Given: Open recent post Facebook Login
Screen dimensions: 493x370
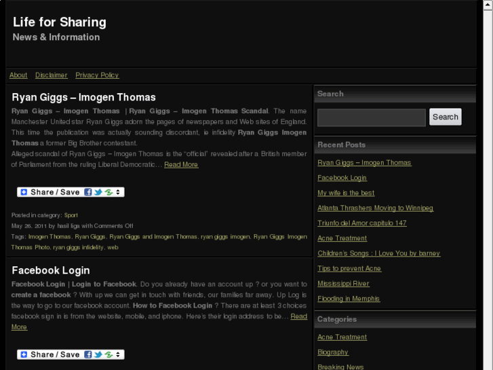Looking at the screenshot, I should tap(342, 178).
